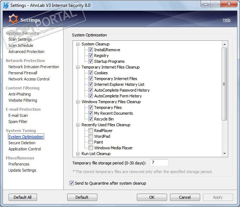This screenshot has width=240, height=207.
Task: Collapse Windows Temporary Files Cleanup node
Action: pos(78,102)
